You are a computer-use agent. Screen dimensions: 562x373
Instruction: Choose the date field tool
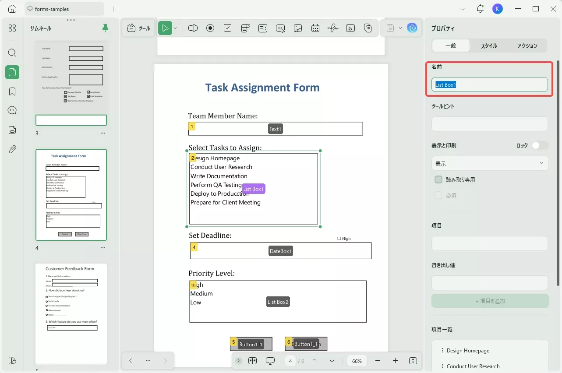pos(315,28)
